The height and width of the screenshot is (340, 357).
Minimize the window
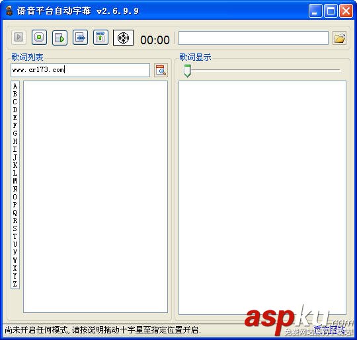pos(315,11)
